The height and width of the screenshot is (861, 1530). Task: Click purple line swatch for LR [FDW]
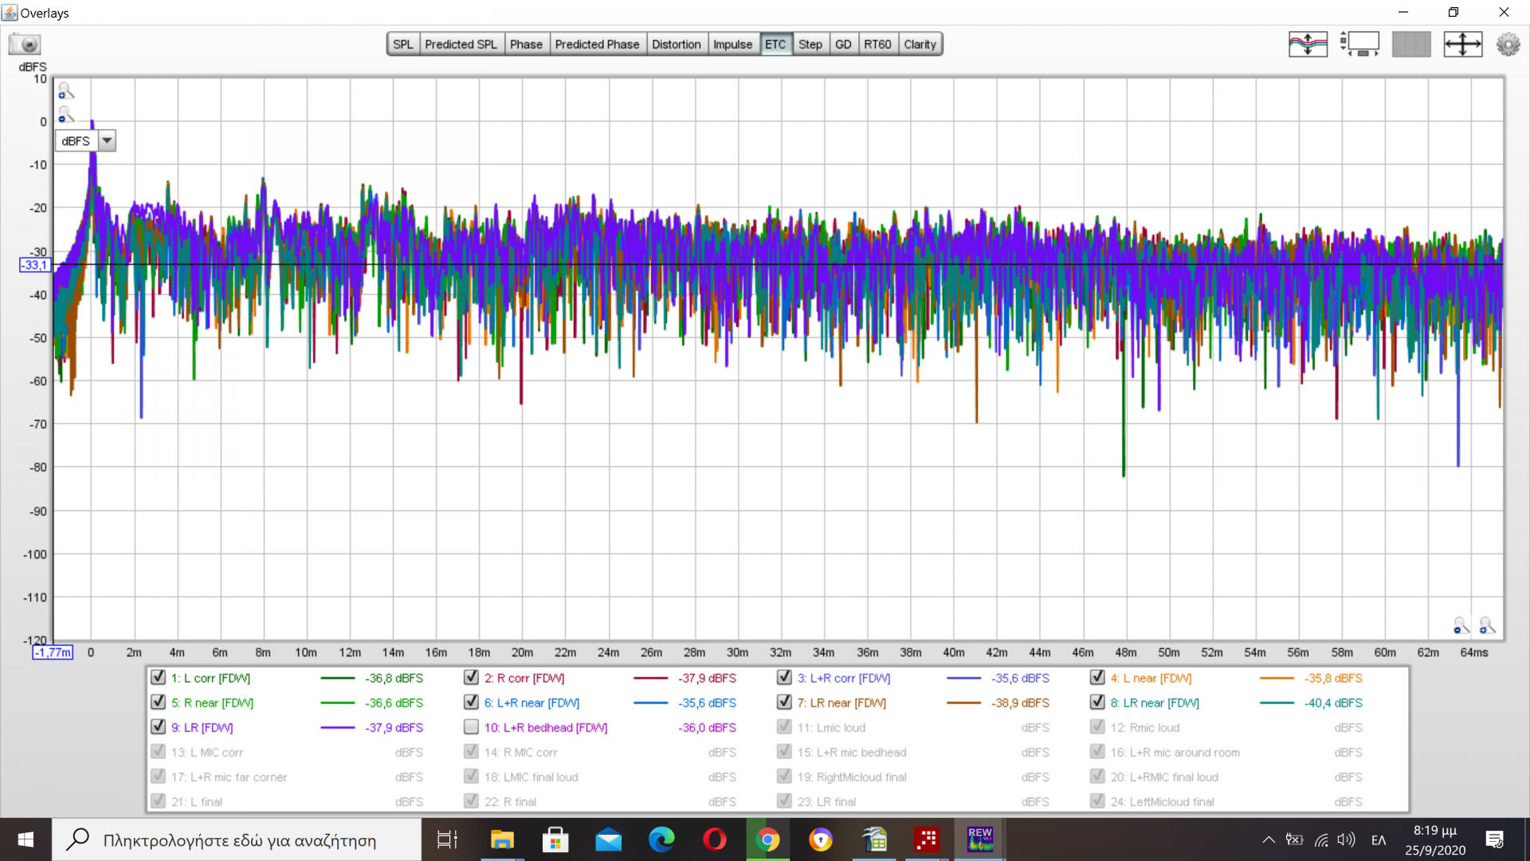(x=337, y=728)
